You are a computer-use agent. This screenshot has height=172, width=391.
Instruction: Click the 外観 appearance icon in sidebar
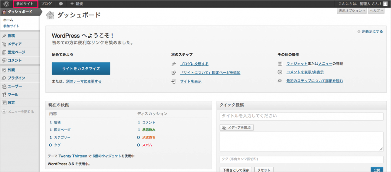[4, 70]
